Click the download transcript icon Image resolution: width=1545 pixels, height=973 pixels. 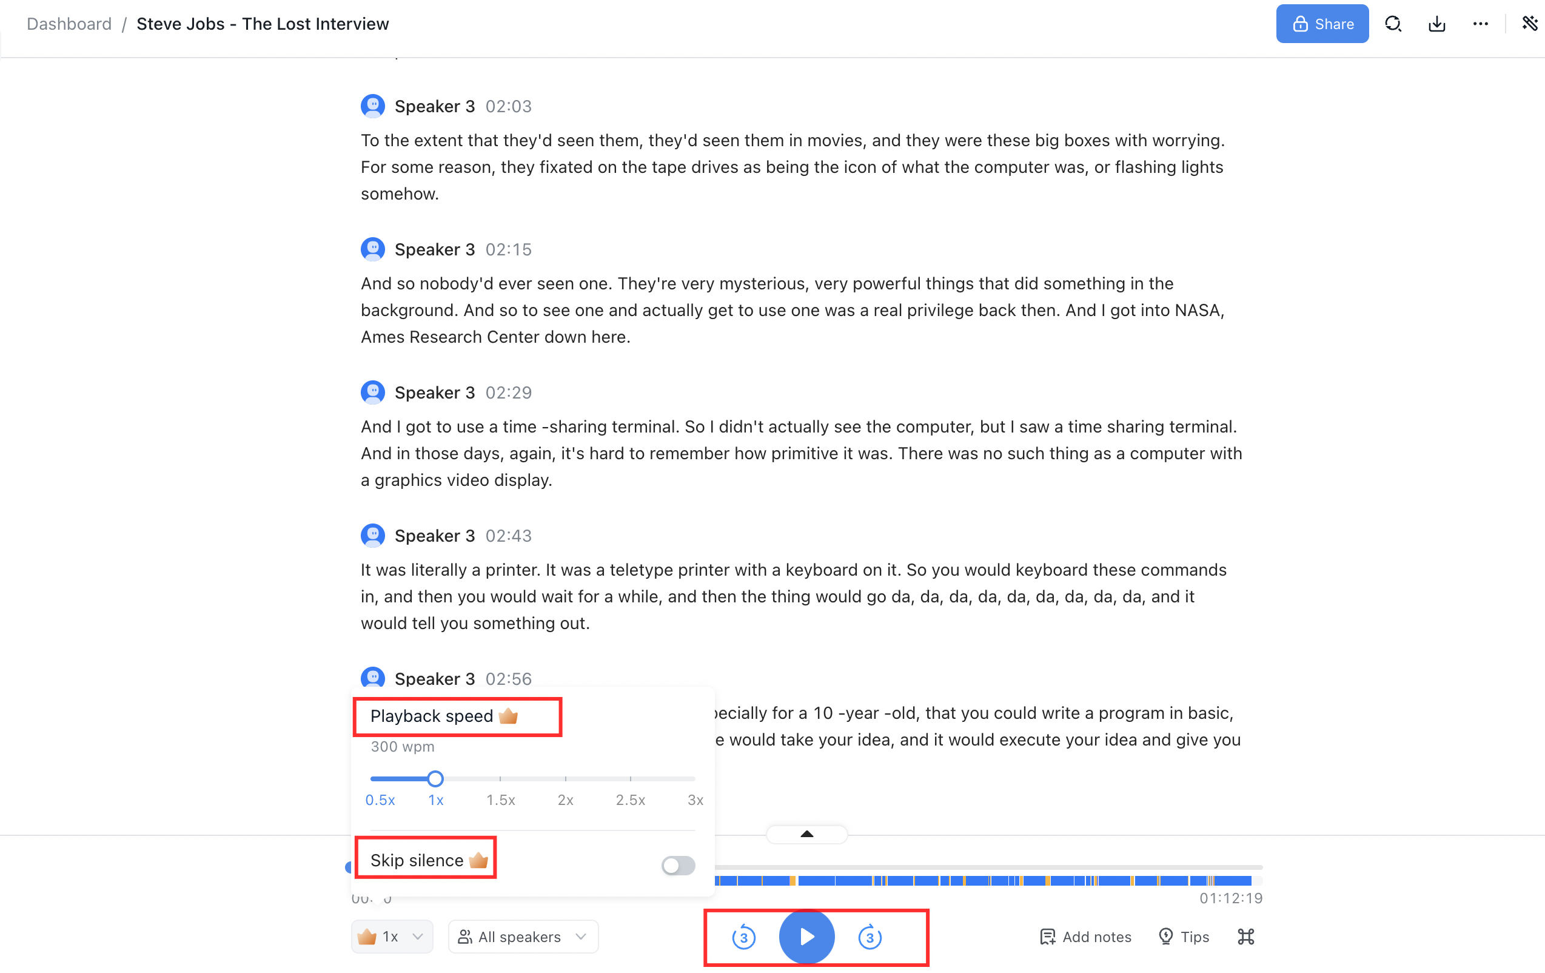(x=1436, y=23)
